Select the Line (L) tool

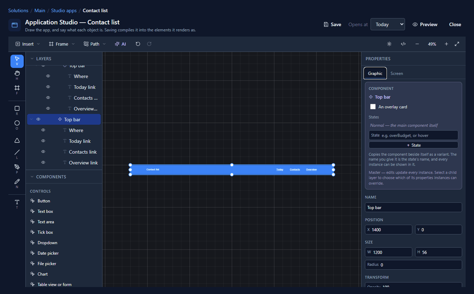point(17,155)
